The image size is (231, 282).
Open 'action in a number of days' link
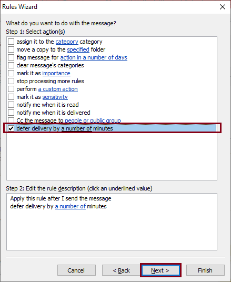click(94, 57)
